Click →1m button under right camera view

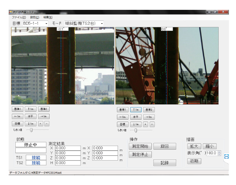coord(149,117)
